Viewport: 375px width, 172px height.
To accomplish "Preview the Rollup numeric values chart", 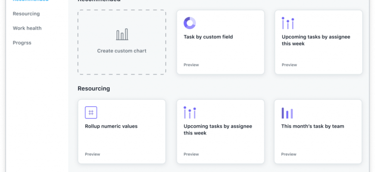I will coord(92,154).
